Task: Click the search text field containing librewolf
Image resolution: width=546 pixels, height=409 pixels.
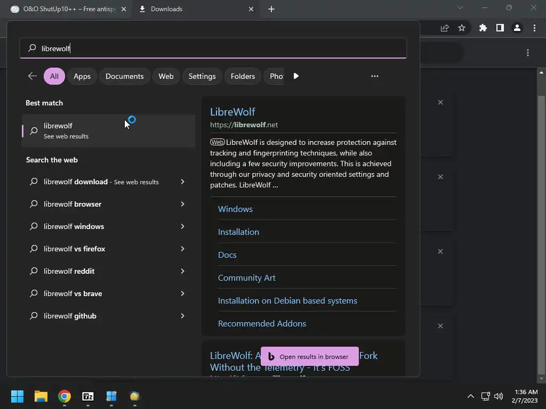Action: pos(213,48)
